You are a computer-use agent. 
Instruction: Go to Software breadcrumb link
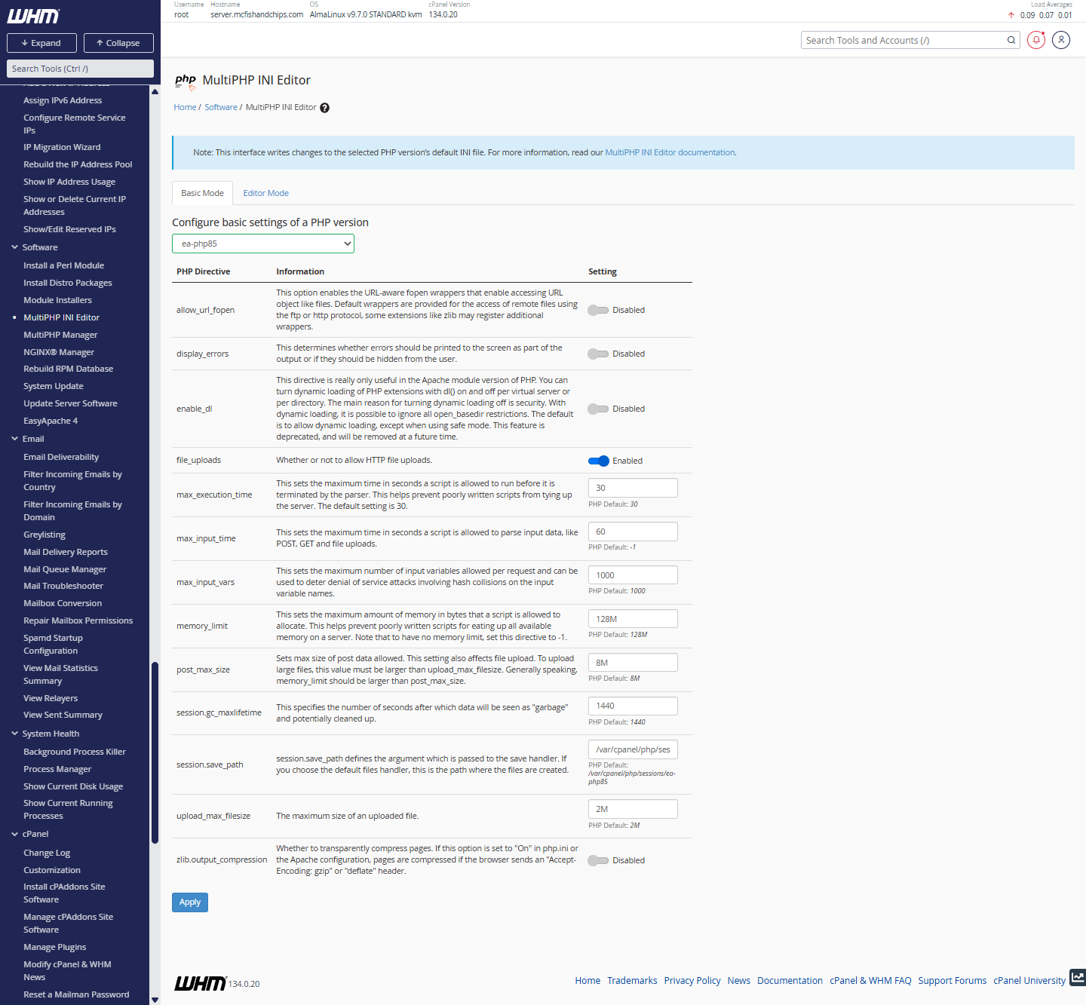221,107
